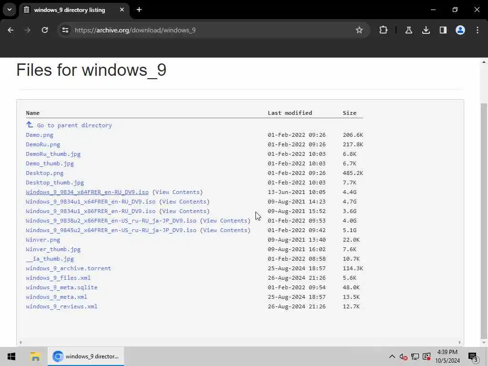The width and height of the screenshot is (488, 366).
Task: Open windows_9_reviews.xml link
Action: tap(61, 306)
